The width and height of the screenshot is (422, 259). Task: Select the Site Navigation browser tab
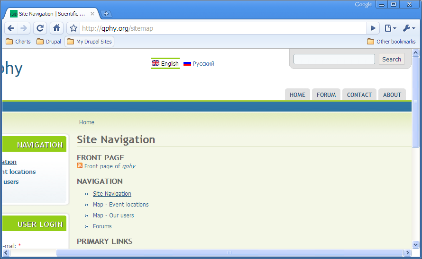(52, 14)
